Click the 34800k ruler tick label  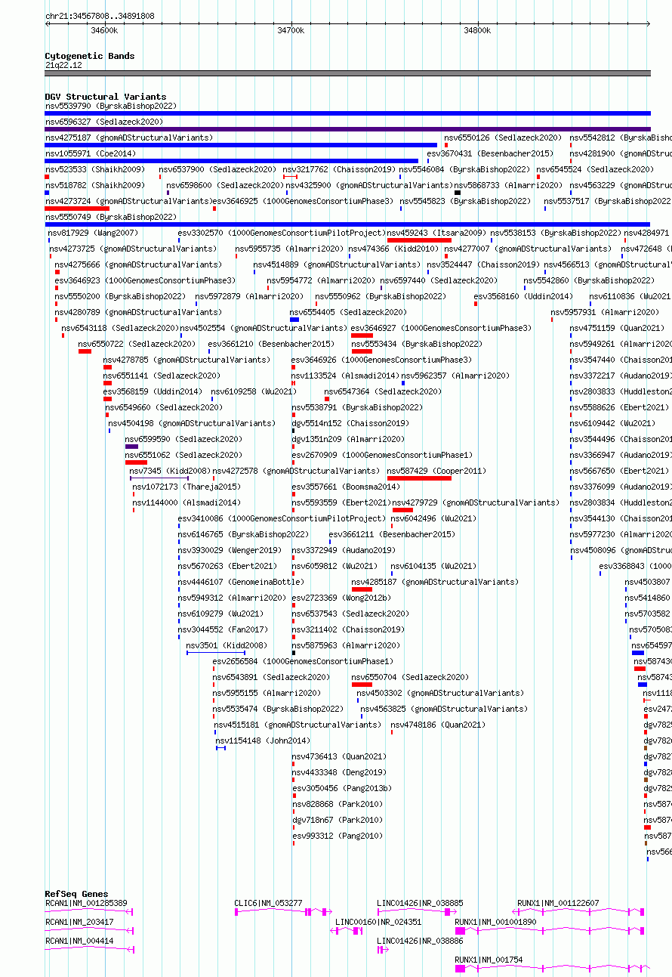click(477, 30)
